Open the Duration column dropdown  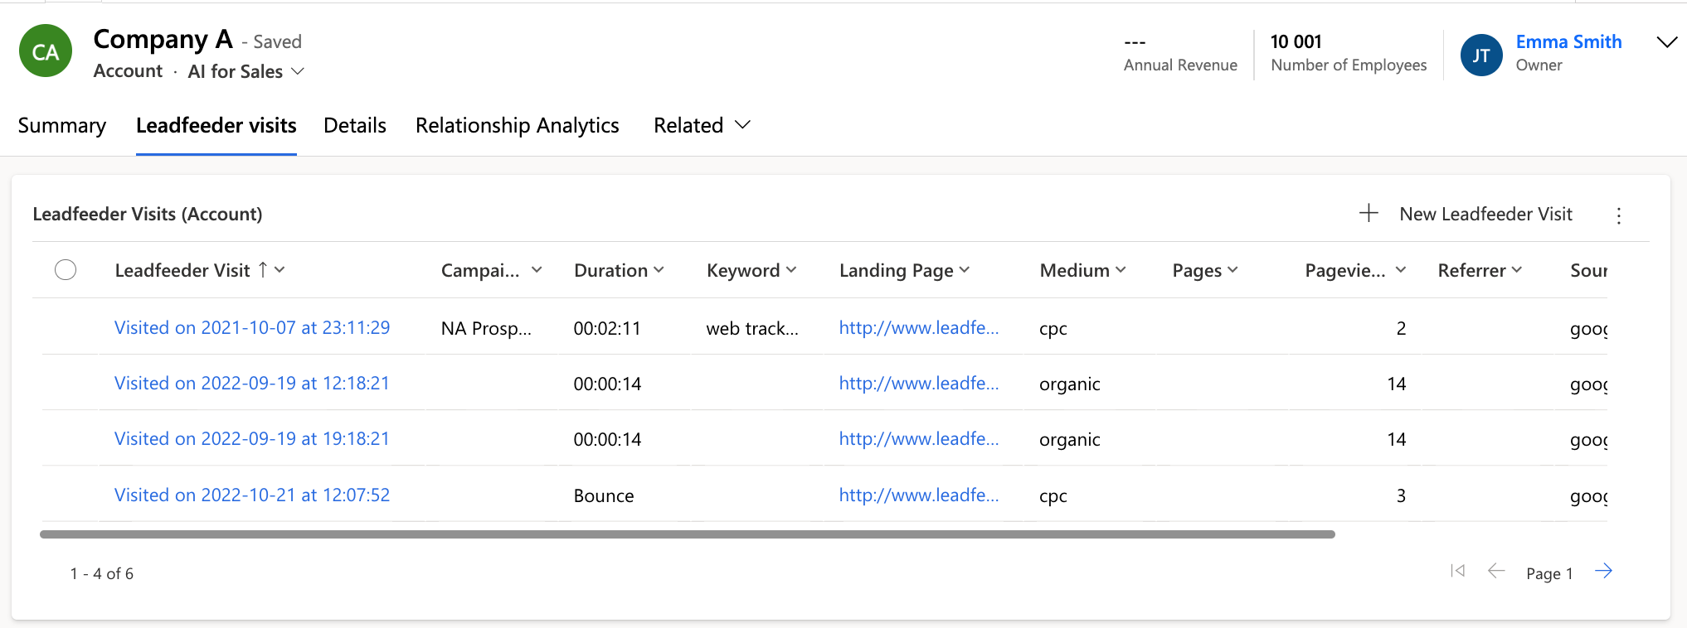click(x=659, y=270)
